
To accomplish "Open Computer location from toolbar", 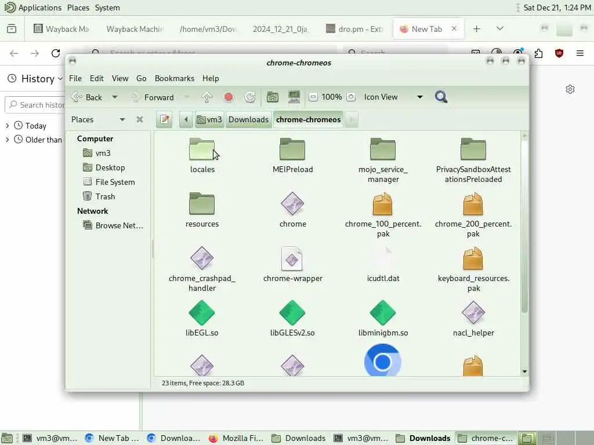I will pos(294,97).
